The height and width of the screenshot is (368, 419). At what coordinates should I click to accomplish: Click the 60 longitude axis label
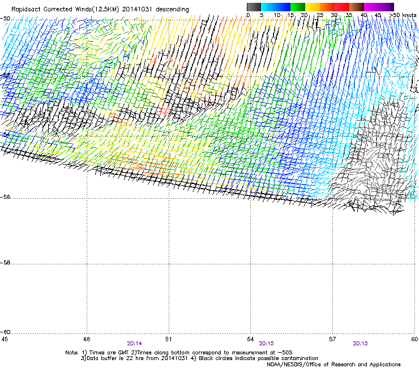click(414, 339)
